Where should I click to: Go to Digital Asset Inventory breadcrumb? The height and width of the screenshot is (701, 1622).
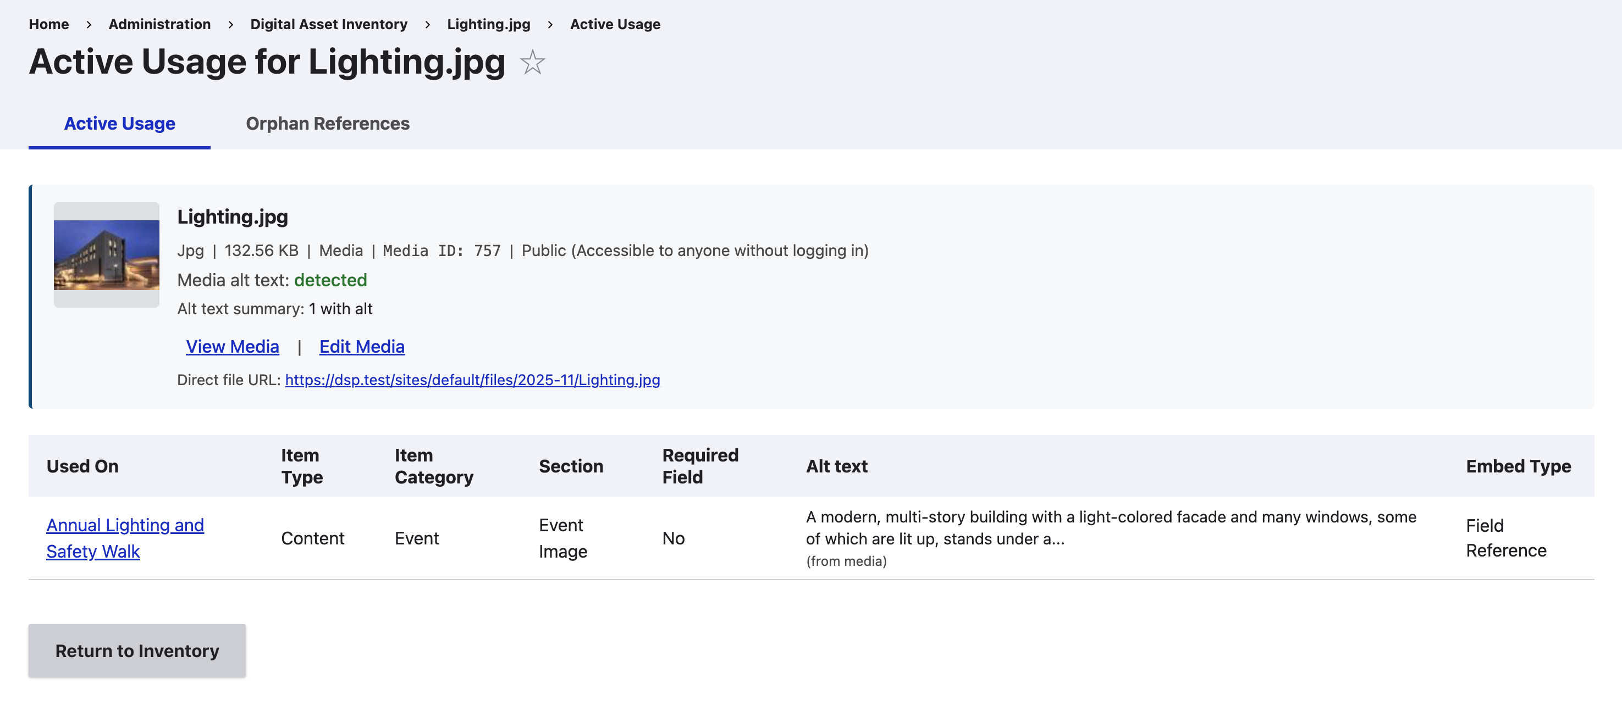[x=328, y=24]
